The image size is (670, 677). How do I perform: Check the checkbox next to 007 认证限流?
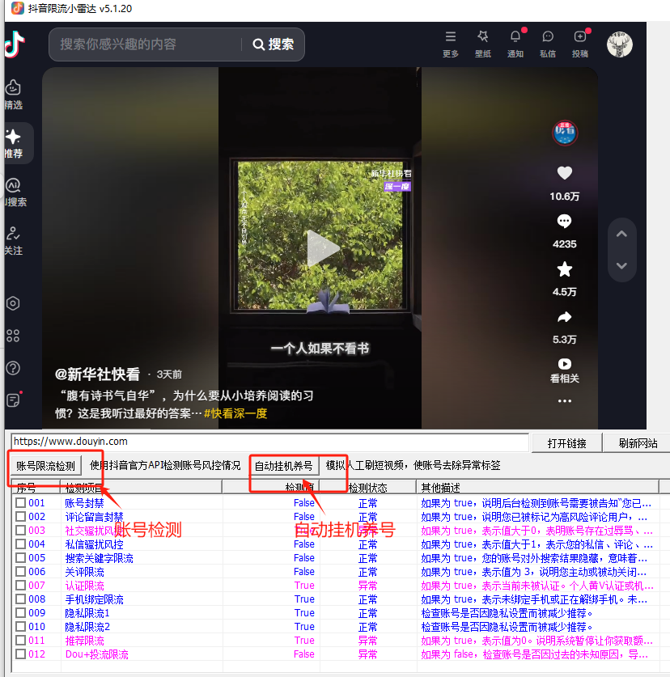pyautogui.click(x=21, y=585)
